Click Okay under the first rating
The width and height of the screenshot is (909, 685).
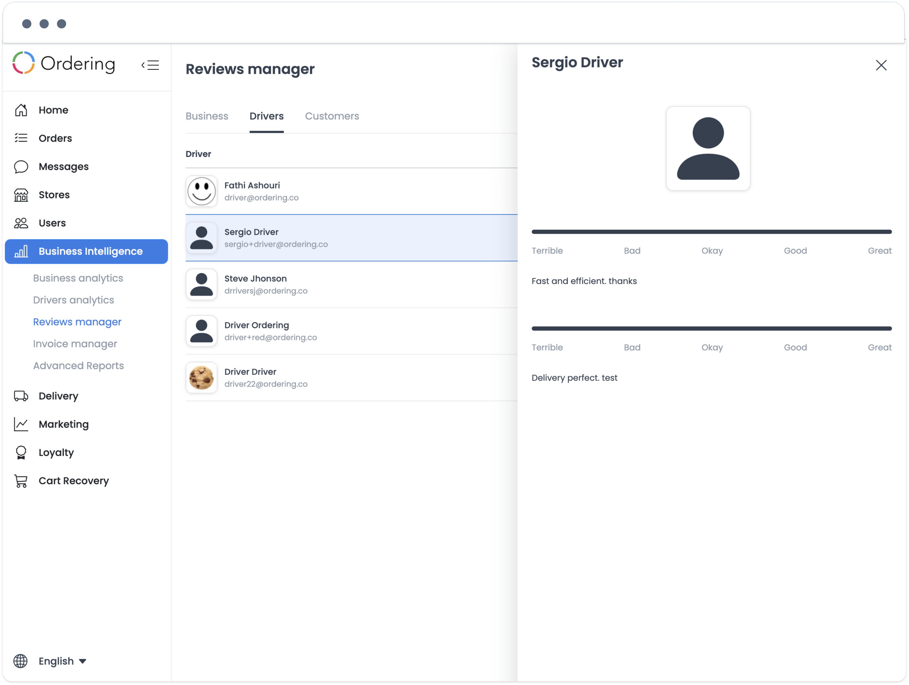click(x=712, y=251)
